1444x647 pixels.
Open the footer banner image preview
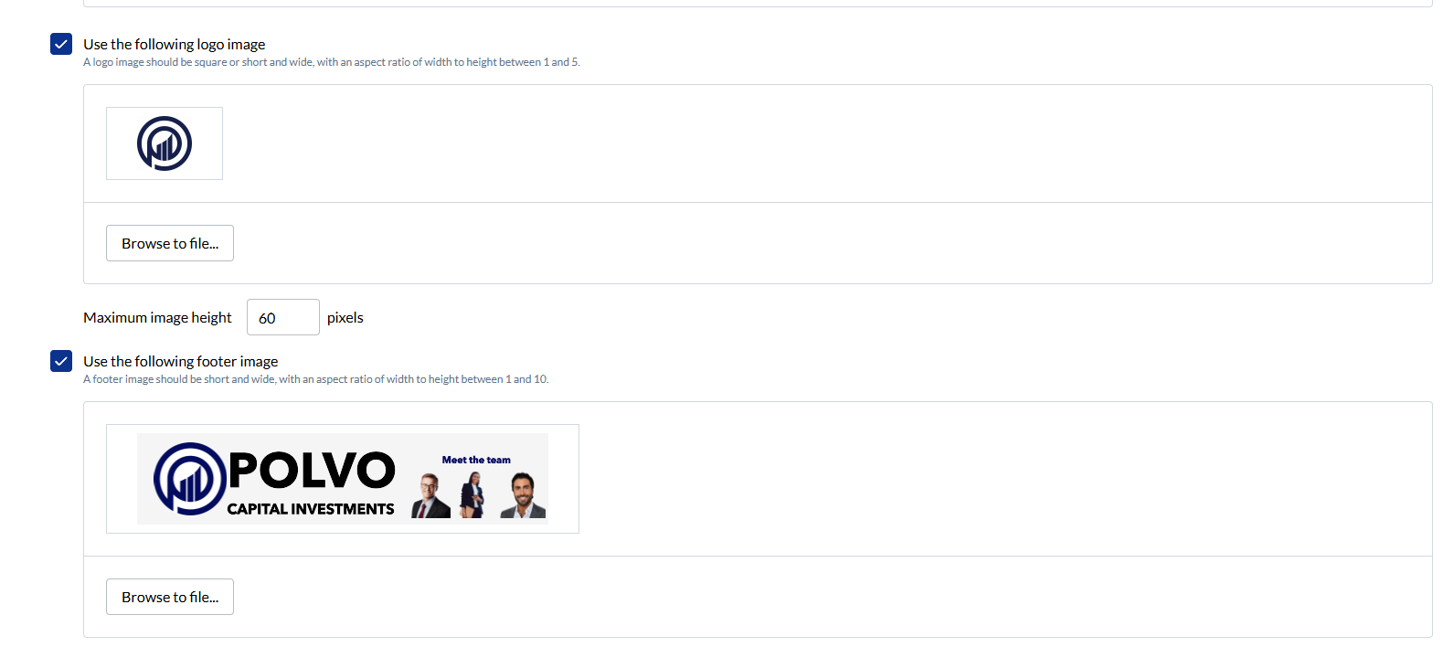point(343,479)
